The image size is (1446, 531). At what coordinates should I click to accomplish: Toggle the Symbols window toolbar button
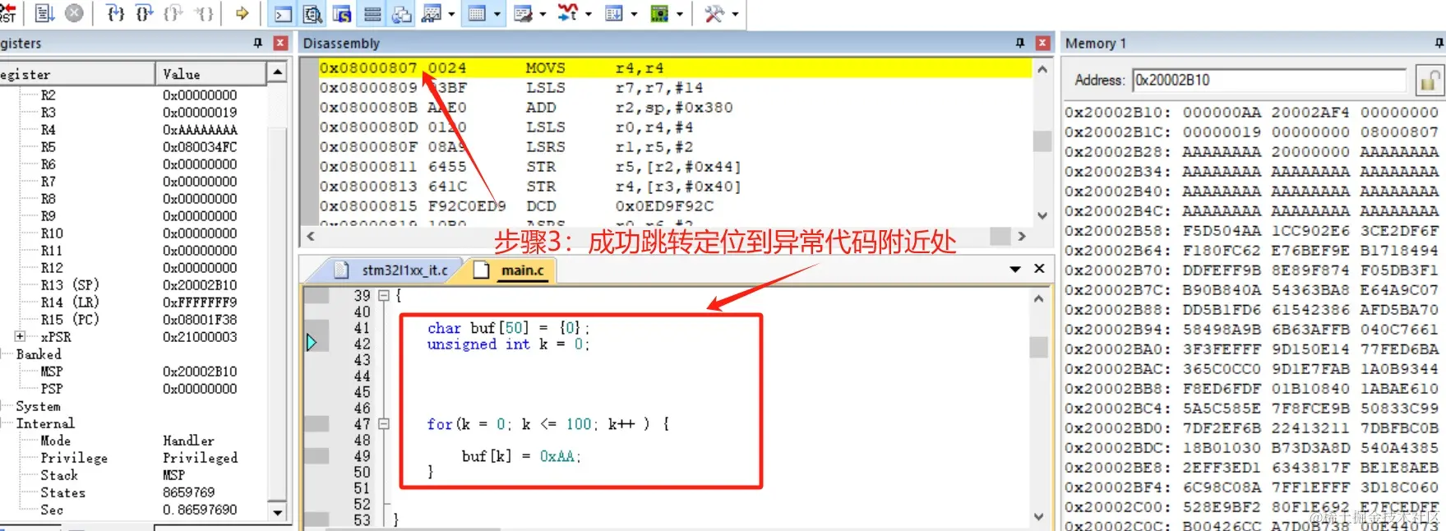pyautogui.click(x=342, y=14)
